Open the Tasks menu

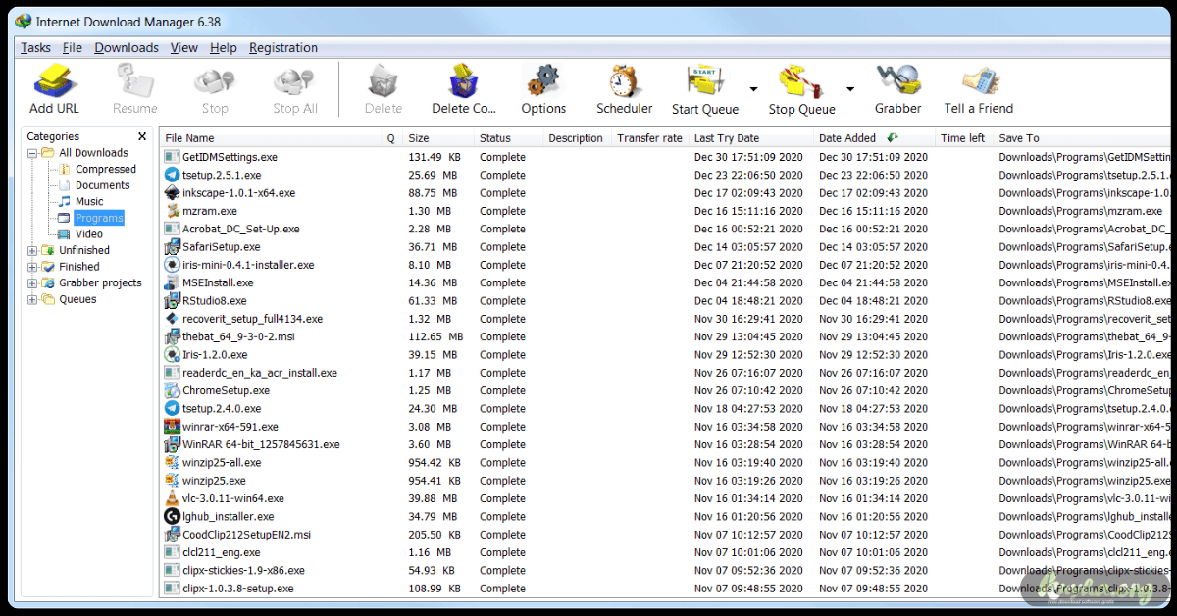tap(35, 47)
